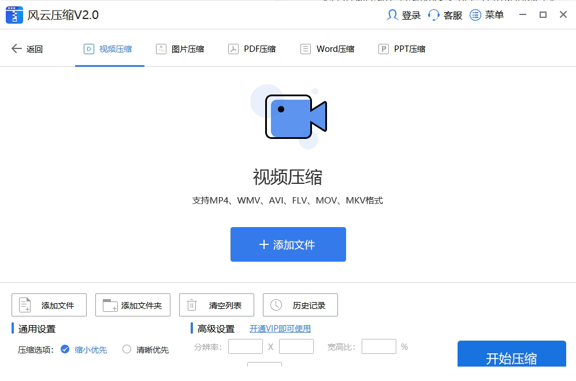Screen dimensions: 576x381
Task: Switch to the Word压缩 tab
Action: click(x=327, y=48)
